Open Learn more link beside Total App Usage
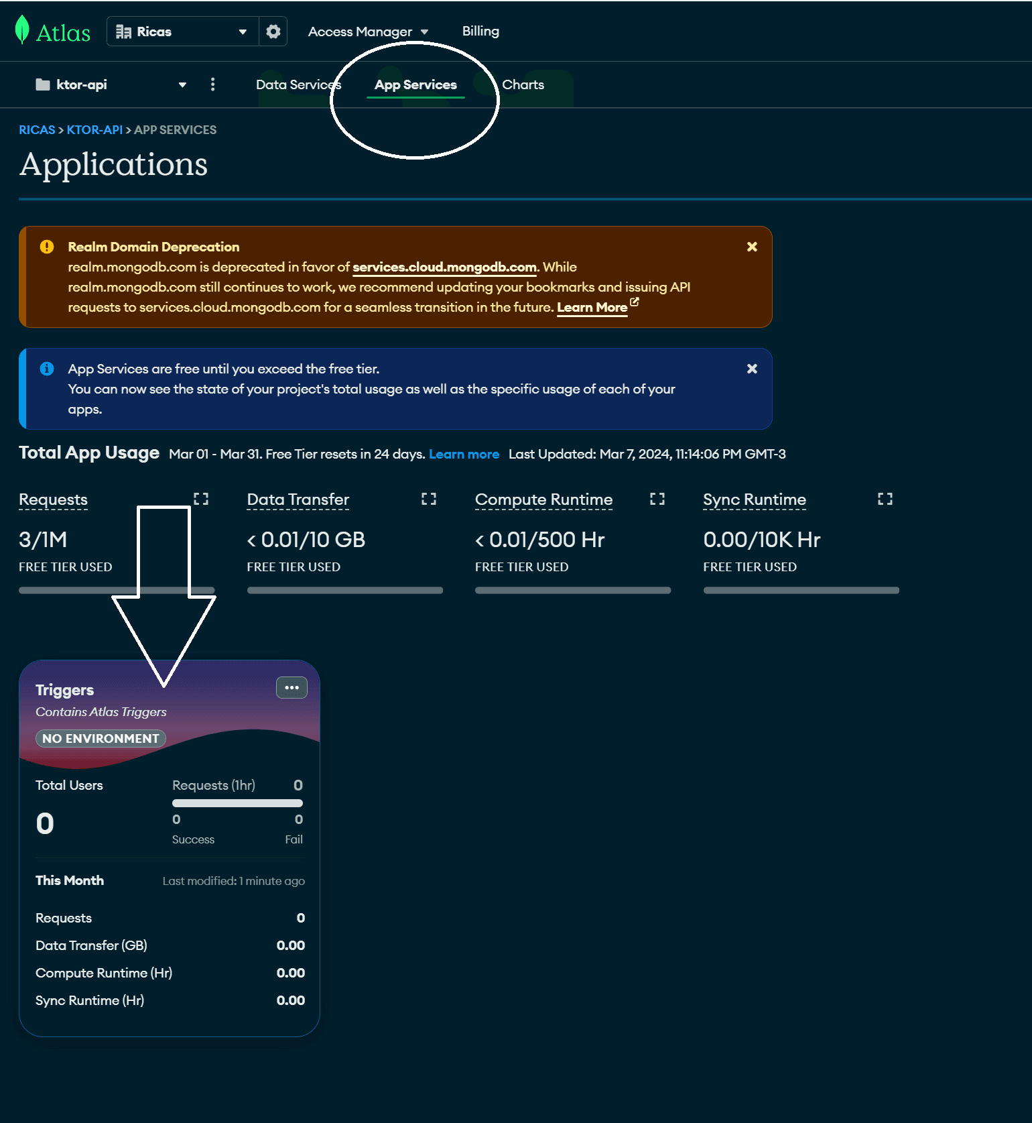Image resolution: width=1032 pixels, height=1123 pixels. point(464,454)
